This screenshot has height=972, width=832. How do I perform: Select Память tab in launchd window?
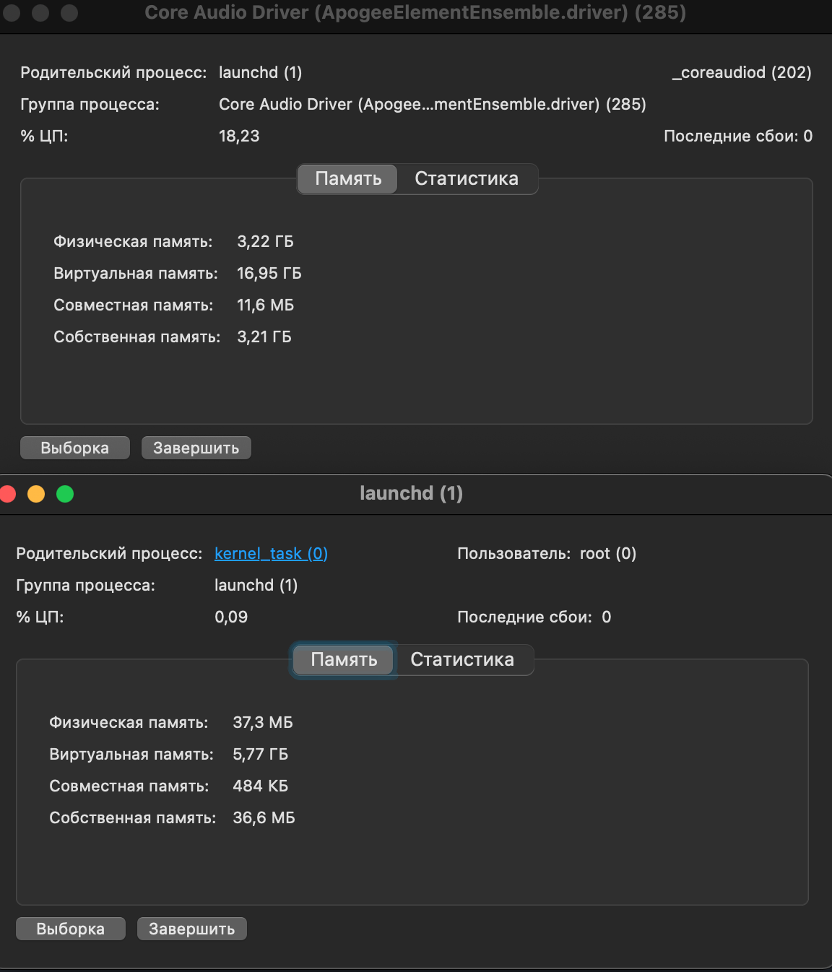(x=344, y=659)
